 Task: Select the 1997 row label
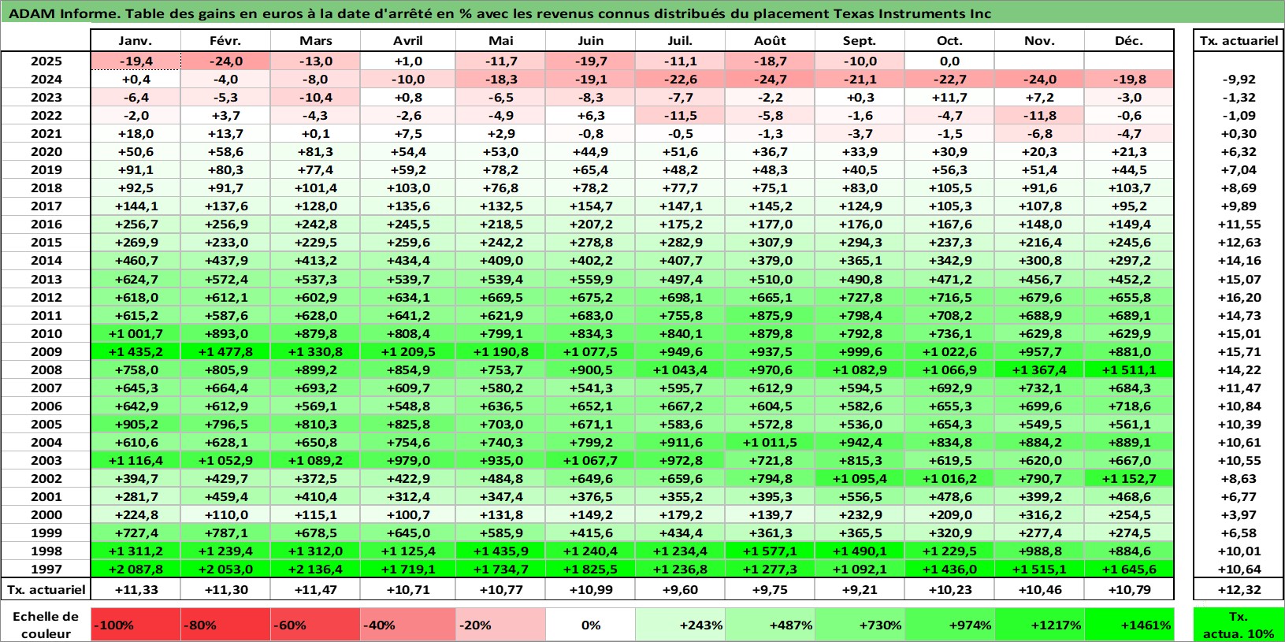pyautogui.click(x=46, y=569)
